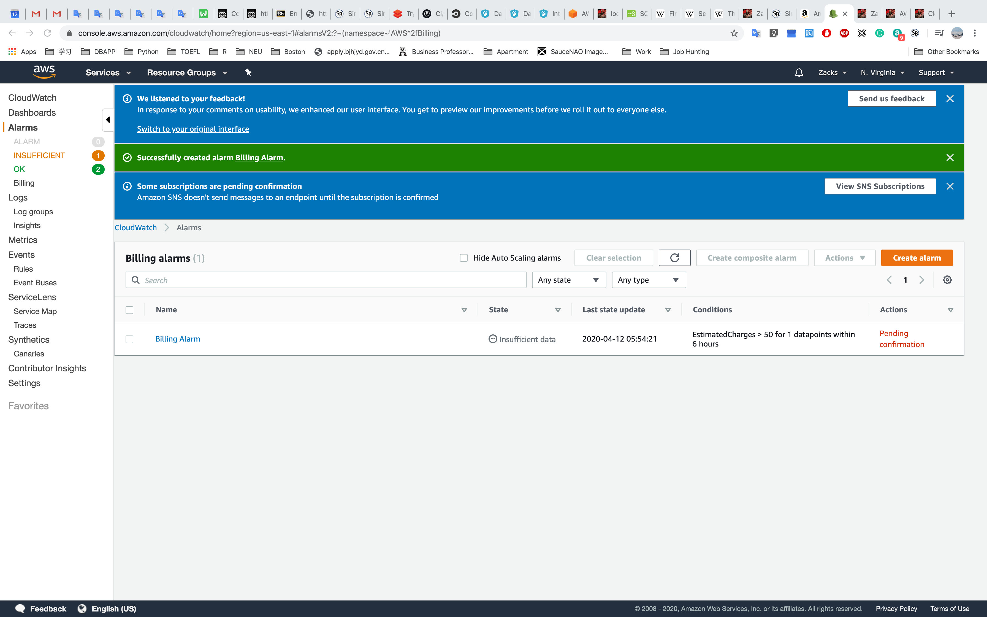This screenshot has width=987, height=617.
Task: Click the pin shortcut icon in navbar
Action: (x=248, y=72)
